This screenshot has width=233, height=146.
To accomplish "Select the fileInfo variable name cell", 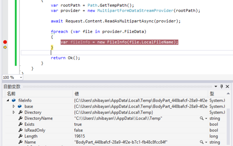I will coord(25,101).
